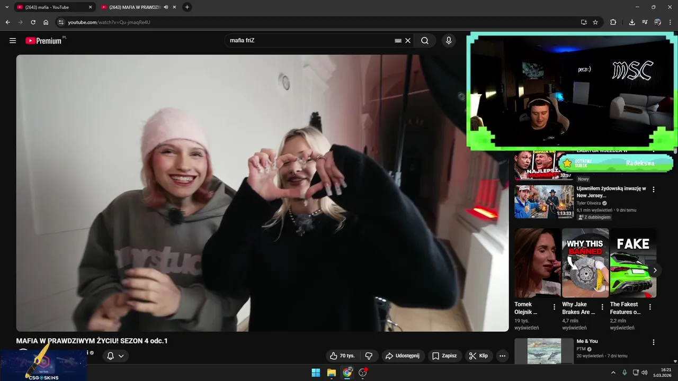Dislike the video with thumbs down

point(369,356)
